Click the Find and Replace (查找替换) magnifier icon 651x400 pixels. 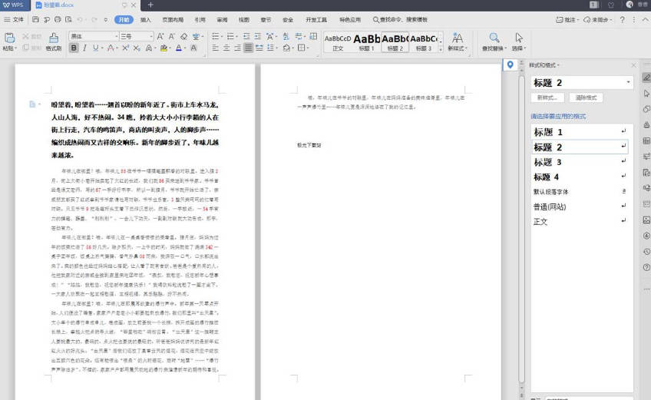click(x=494, y=38)
